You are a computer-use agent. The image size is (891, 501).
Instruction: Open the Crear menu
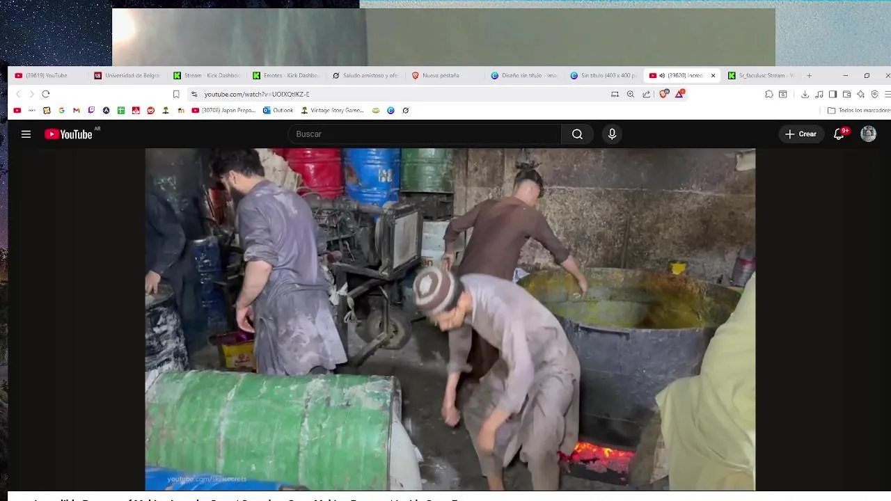point(801,134)
